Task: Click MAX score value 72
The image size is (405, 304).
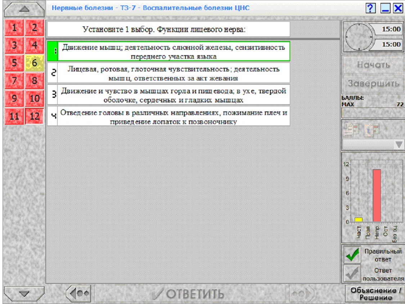Action: [400, 105]
